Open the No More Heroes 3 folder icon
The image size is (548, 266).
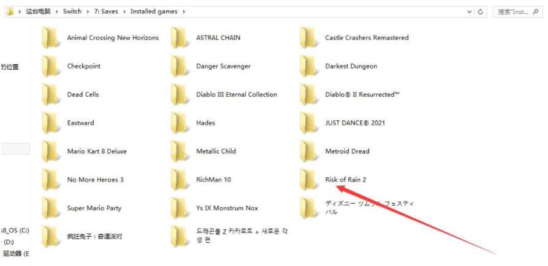(x=51, y=180)
